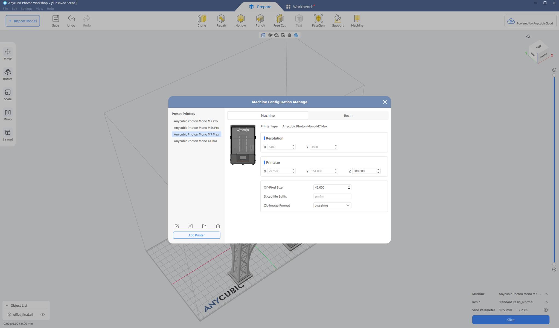Switch to the Resin tab
Image resolution: width=559 pixels, height=328 pixels.
[x=348, y=115]
